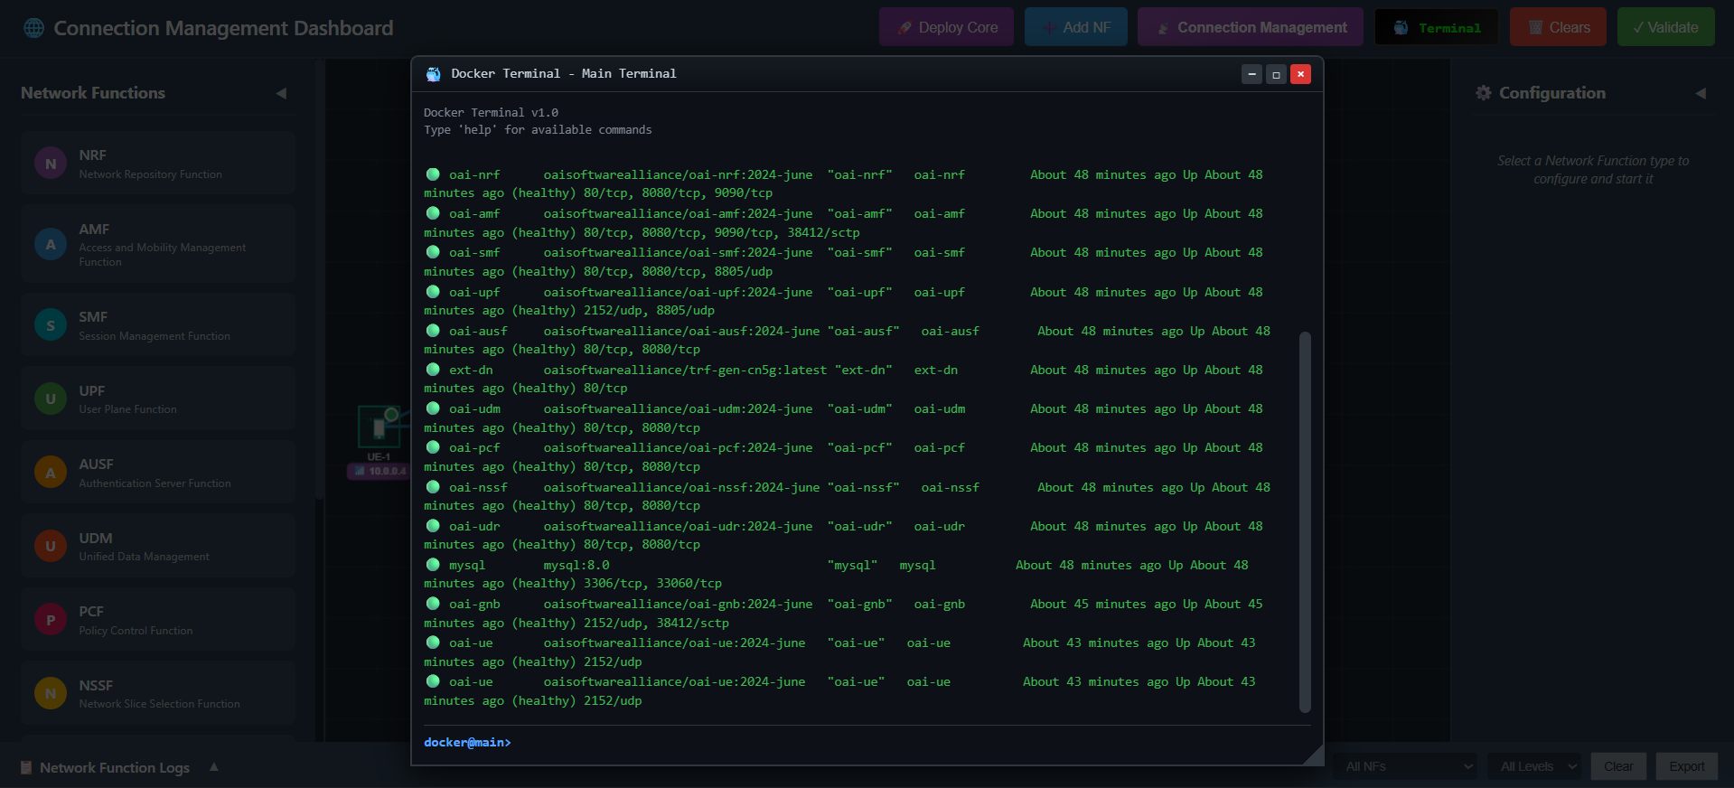Click the Docker Terminal - Main Terminal title
Viewport: 1734px width, 788px height.
564,74
